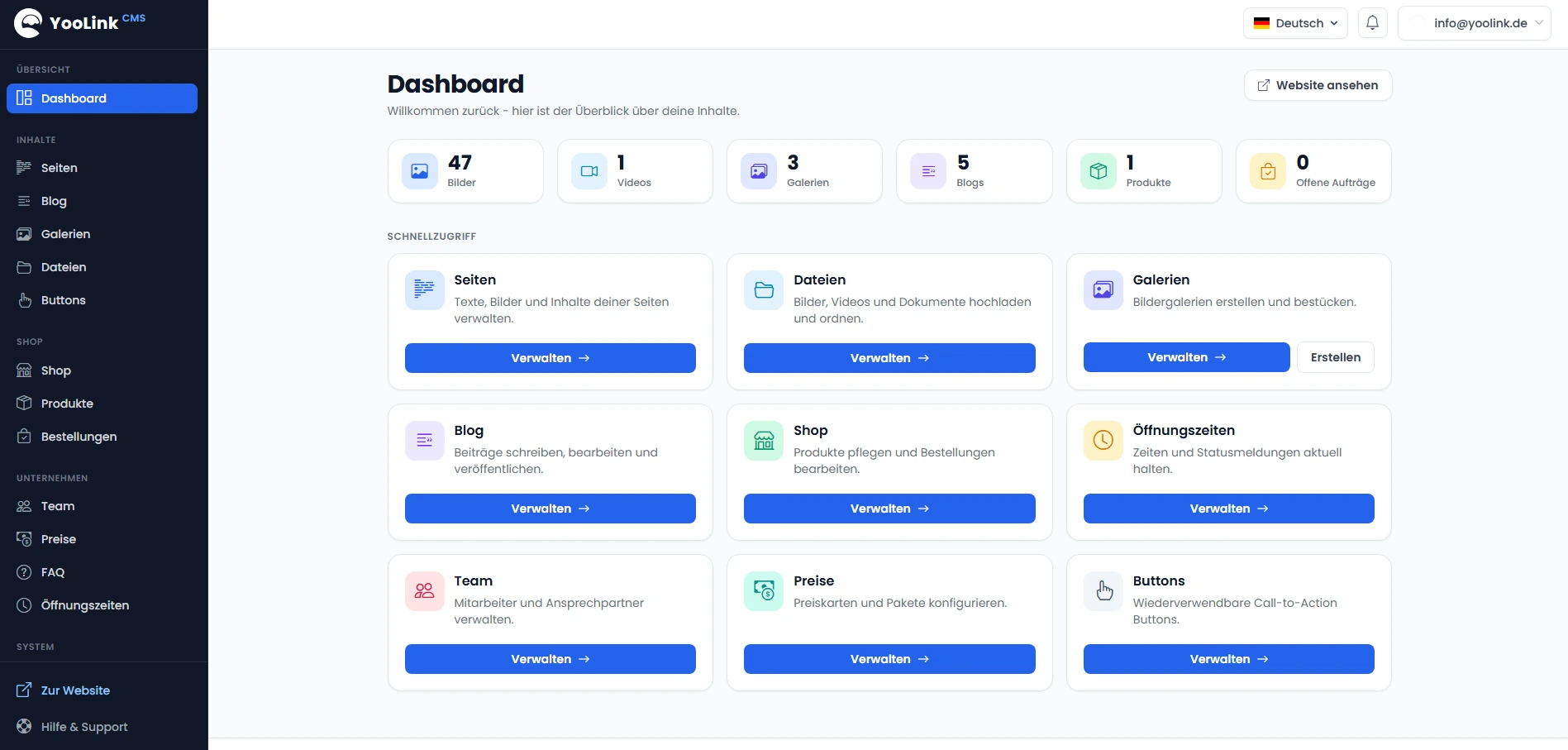Click the 1 Videos stat card
This screenshot has width=1568, height=750.
635,171
